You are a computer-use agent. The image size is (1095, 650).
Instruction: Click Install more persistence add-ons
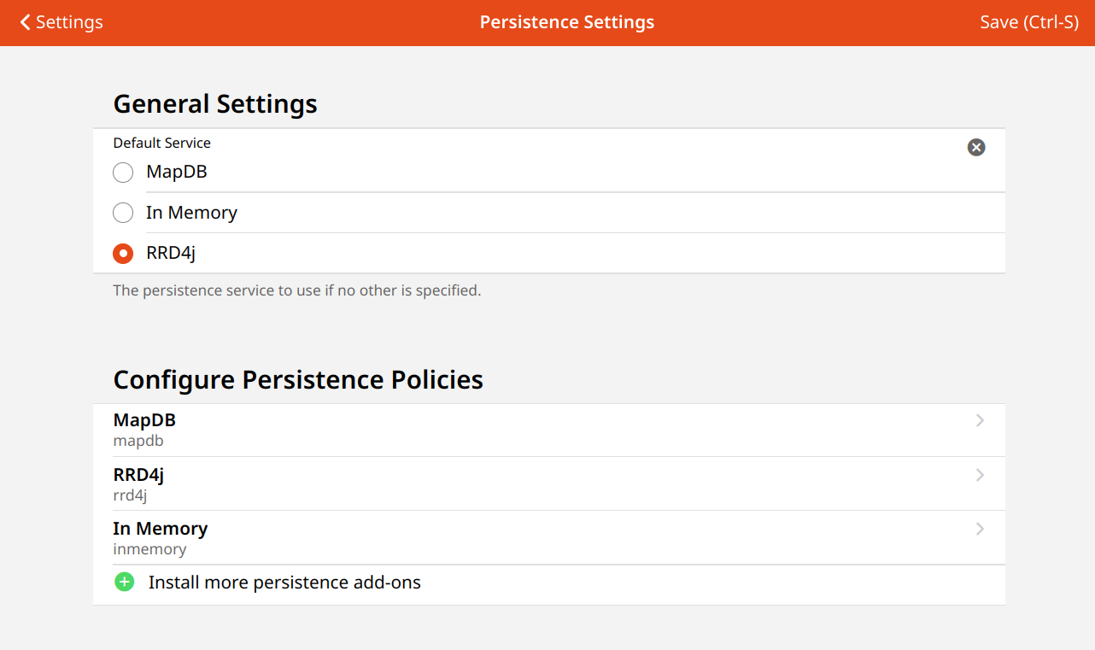pyautogui.click(x=284, y=583)
